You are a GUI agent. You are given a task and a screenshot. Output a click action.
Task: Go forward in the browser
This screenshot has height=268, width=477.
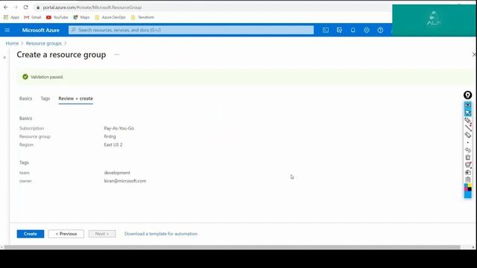tap(16, 7)
